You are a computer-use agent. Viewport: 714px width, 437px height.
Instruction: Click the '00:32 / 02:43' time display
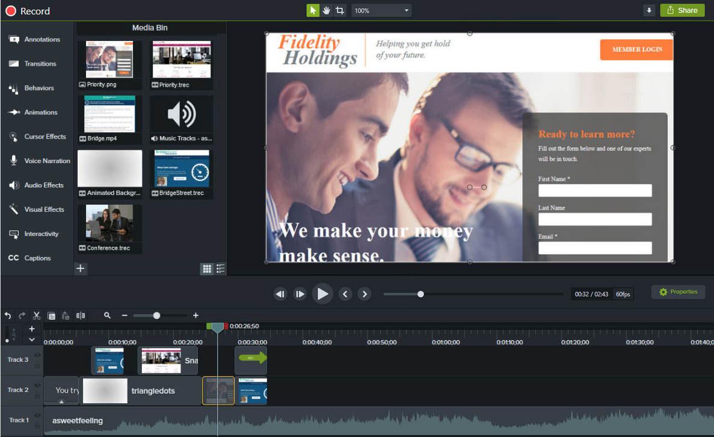pos(591,294)
